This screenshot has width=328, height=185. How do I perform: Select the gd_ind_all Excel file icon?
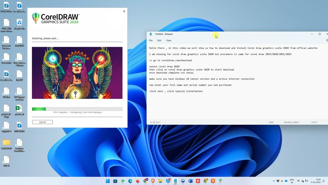coord(19,110)
